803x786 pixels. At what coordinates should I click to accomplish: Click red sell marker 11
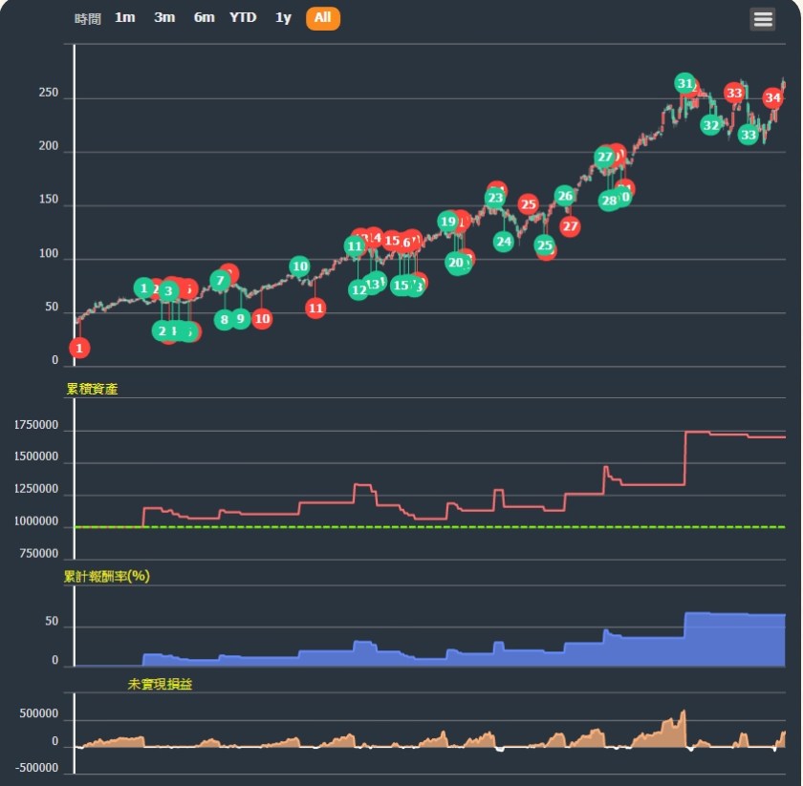pyautogui.click(x=315, y=308)
